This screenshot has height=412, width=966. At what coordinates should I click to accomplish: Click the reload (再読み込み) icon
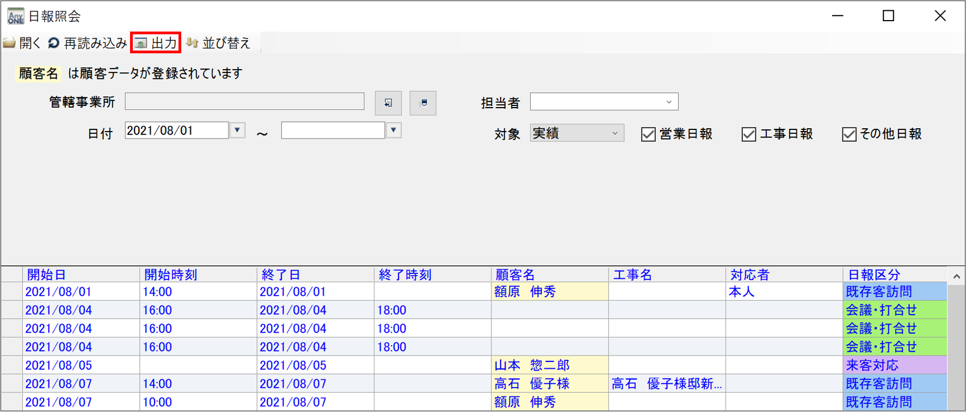tap(53, 43)
